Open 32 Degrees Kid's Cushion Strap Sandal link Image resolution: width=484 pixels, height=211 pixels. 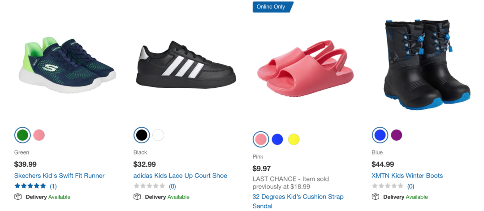click(x=298, y=197)
